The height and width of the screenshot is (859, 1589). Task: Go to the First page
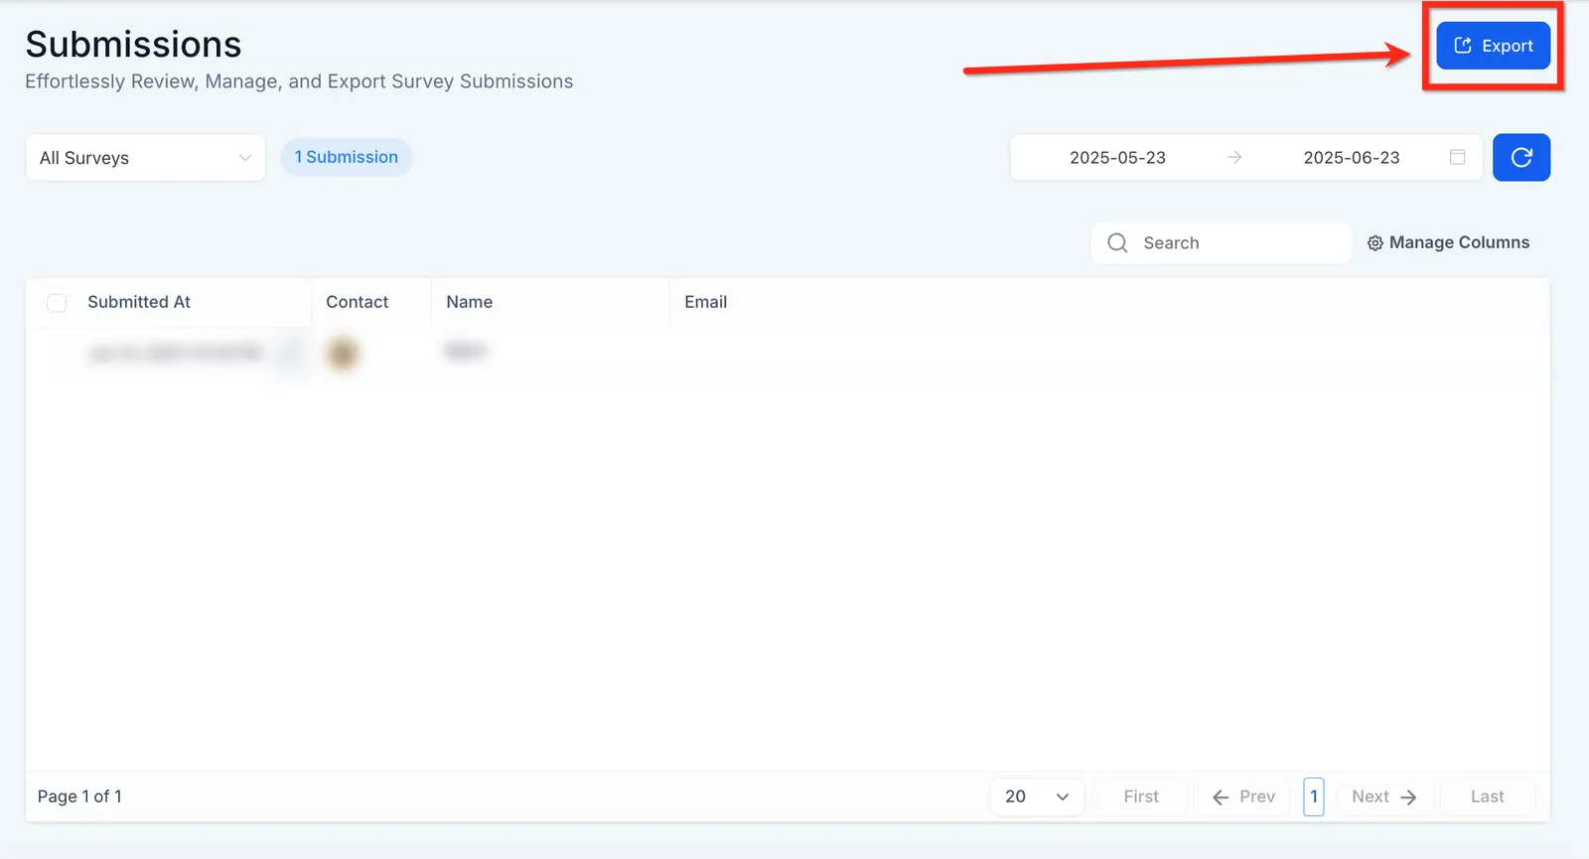click(1141, 796)
